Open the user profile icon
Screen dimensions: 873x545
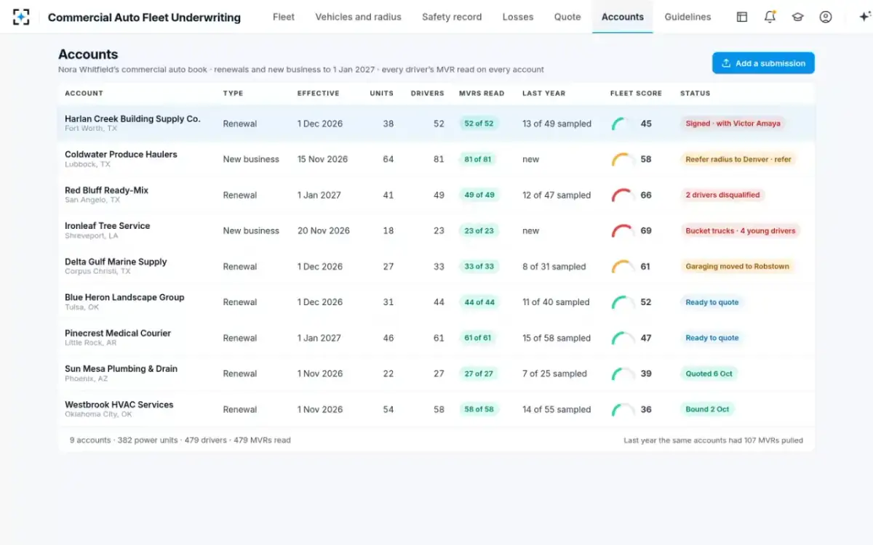point(826,17)
